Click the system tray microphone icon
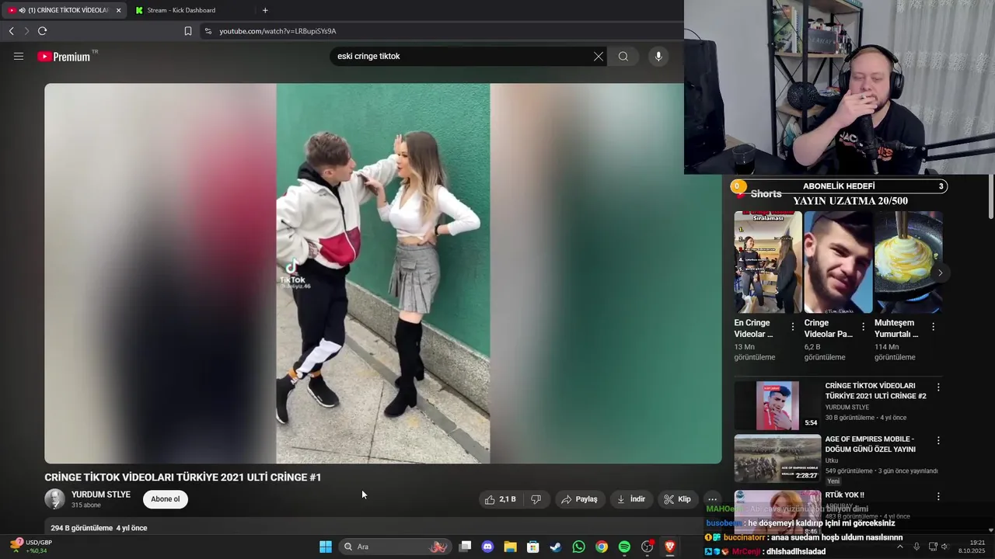This screenshot has width=995, height=559. [x=916, y=547]
